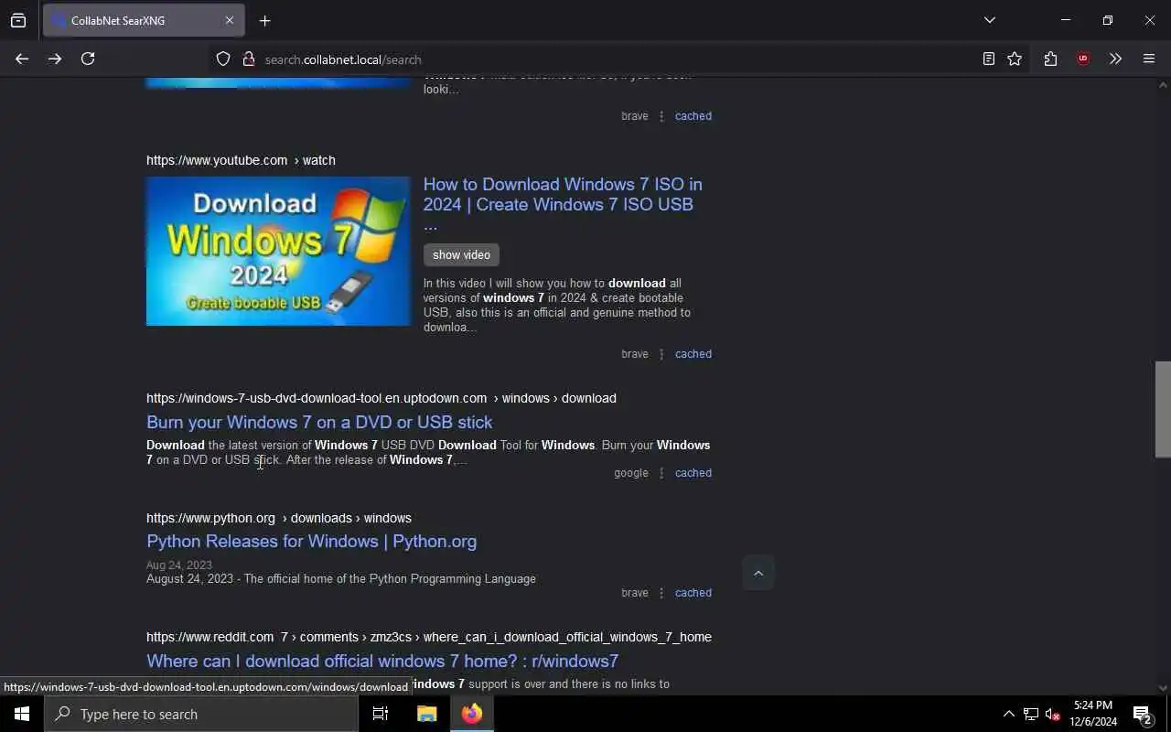Viewport: 1171px width, 732px height.
Task: Show more tools chevron in toolbar
Action: pos(1115,59)
